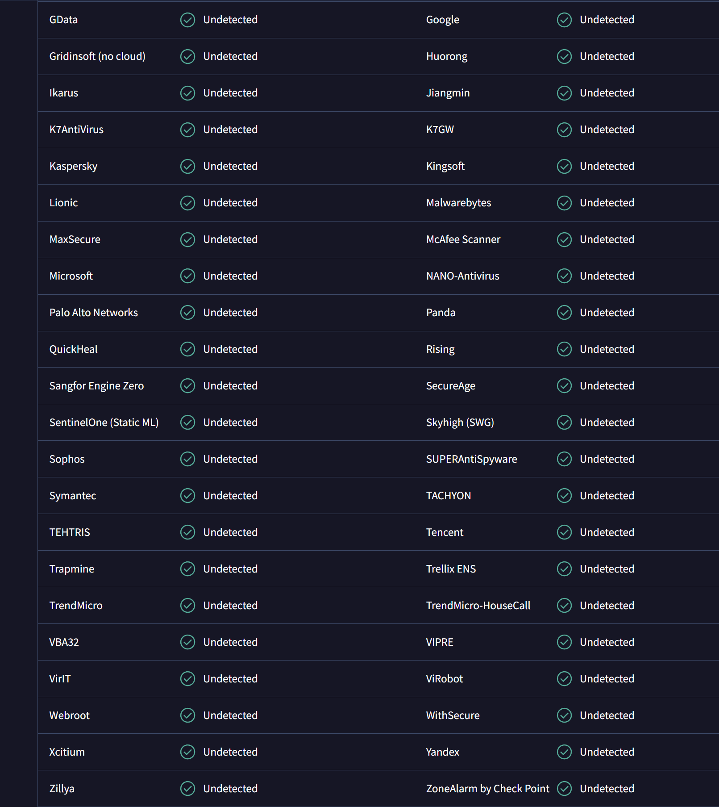Select the Gridinsoft (no cloud) label
Screen dimensions: 719x807
pos(97,56)
